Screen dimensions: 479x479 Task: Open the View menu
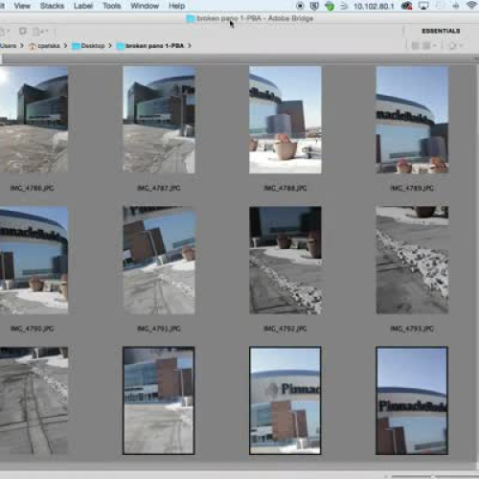[22, 6]
